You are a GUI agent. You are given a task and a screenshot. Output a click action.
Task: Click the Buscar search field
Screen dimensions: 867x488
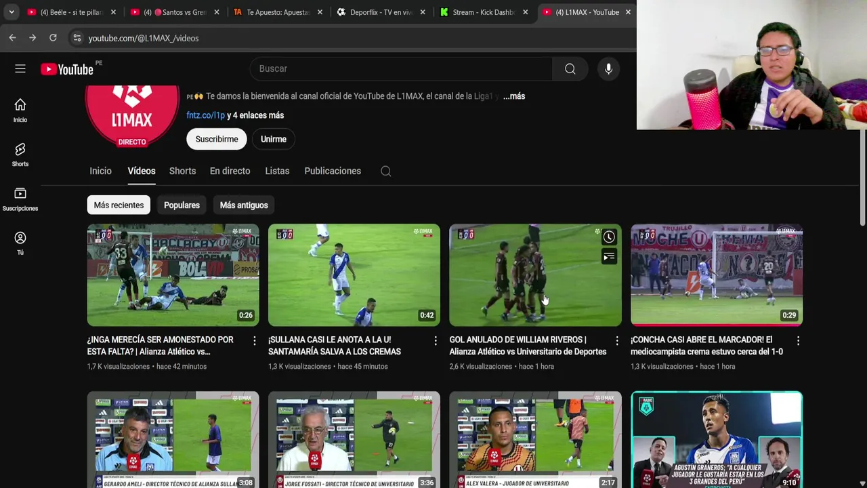pos(401,68)
